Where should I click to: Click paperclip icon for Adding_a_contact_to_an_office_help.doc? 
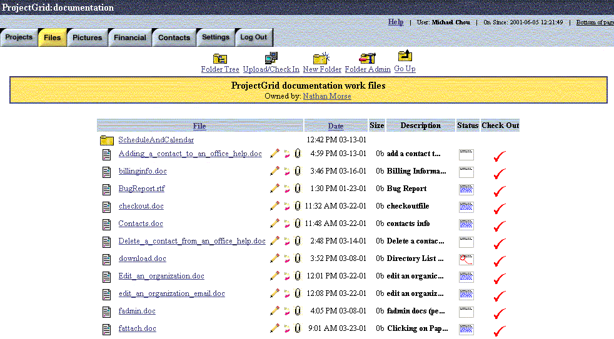(298, 154)
